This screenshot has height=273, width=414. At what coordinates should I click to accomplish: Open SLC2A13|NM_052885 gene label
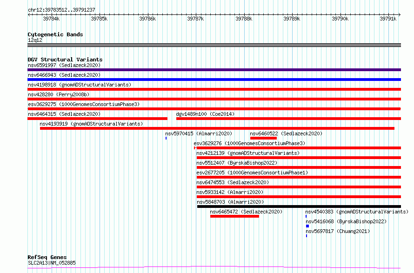[x=52, y=263]
